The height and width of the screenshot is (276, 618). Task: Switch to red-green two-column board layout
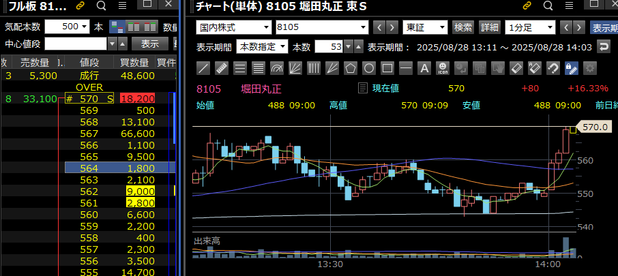[150, 27]
